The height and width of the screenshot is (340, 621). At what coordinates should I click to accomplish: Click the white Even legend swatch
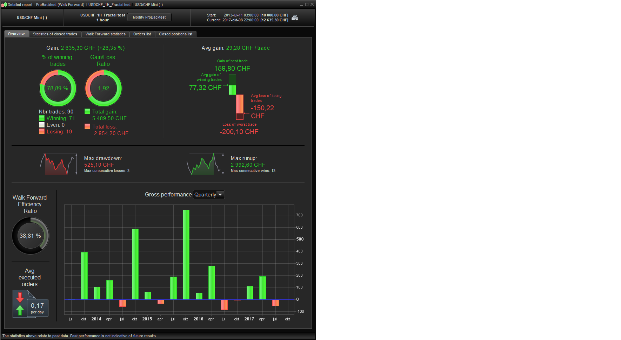click(x=42, y=125)
